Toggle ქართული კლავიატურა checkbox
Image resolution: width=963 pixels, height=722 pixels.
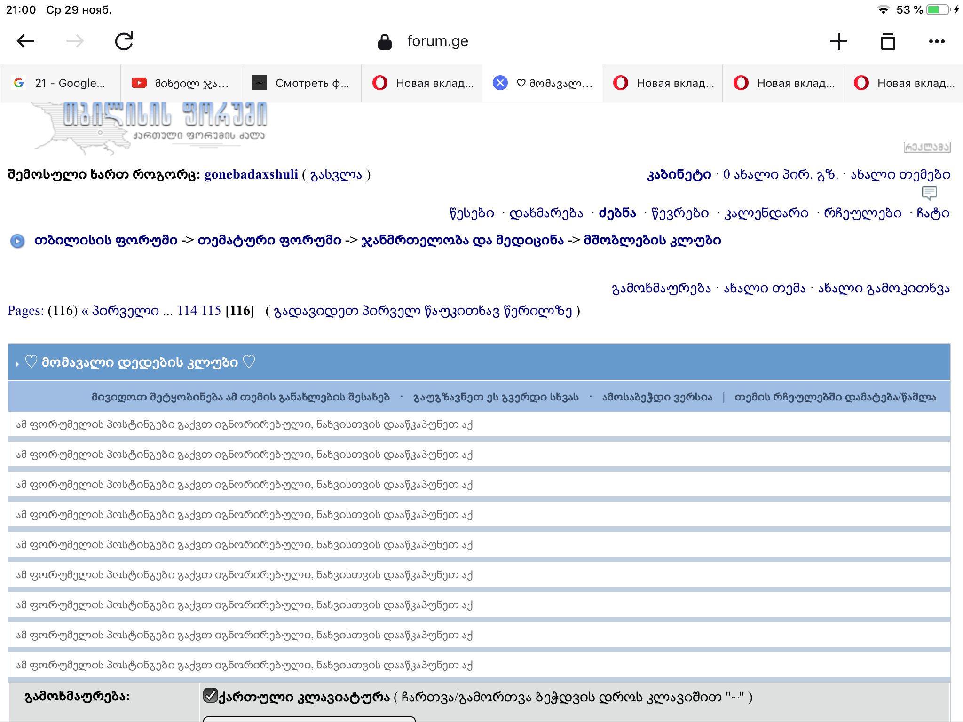click(x=210, y=695)
